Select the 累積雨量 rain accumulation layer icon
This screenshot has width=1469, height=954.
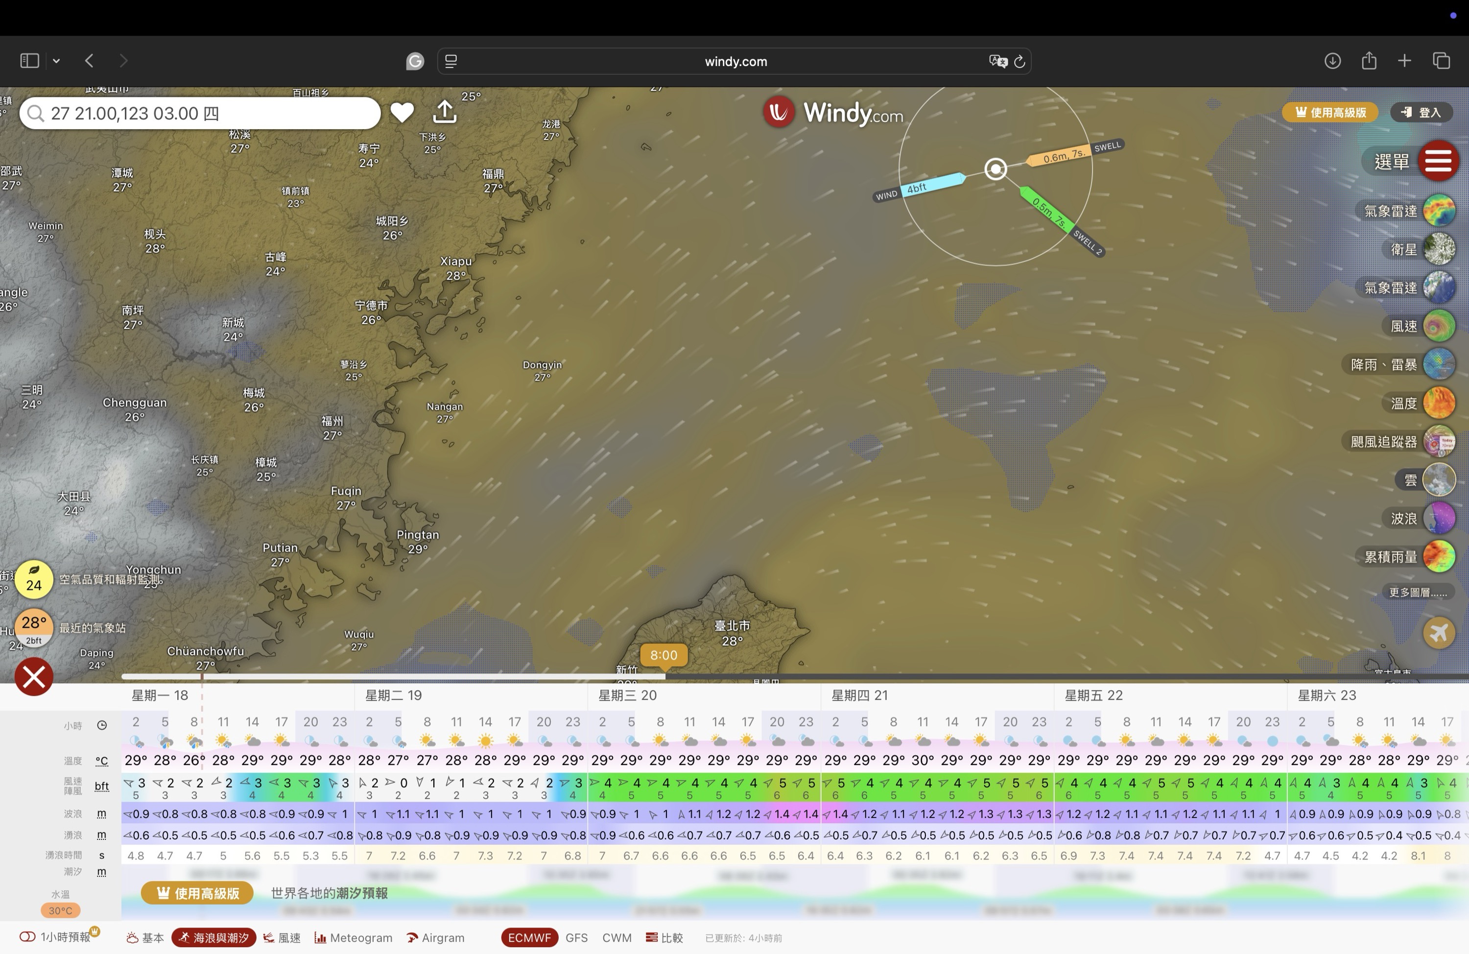click(x=1439, y=556)
